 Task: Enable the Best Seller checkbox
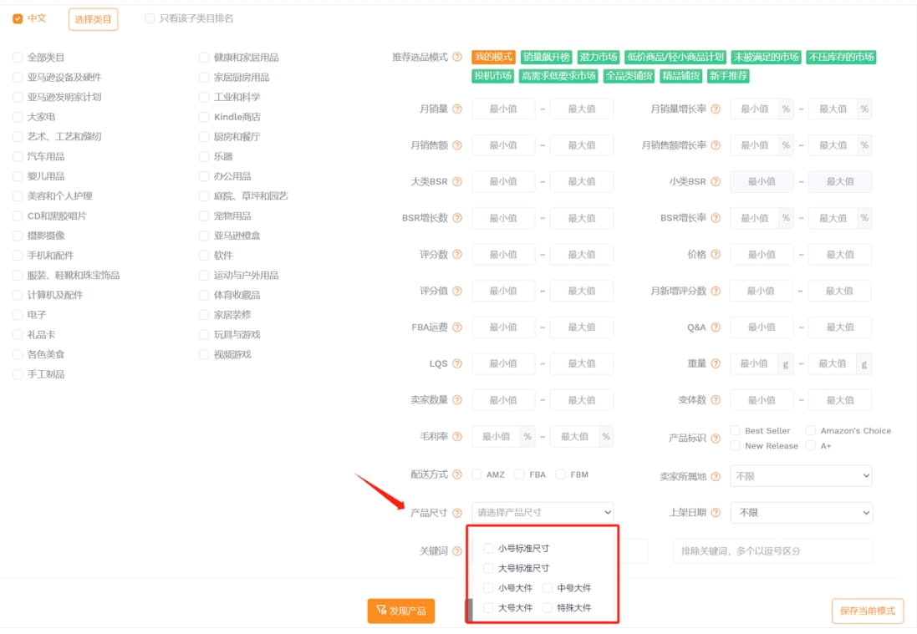(736, 431)
